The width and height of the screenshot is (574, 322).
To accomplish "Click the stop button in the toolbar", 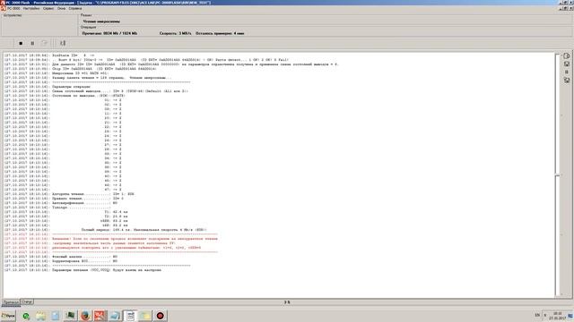I will coord(21,43).
